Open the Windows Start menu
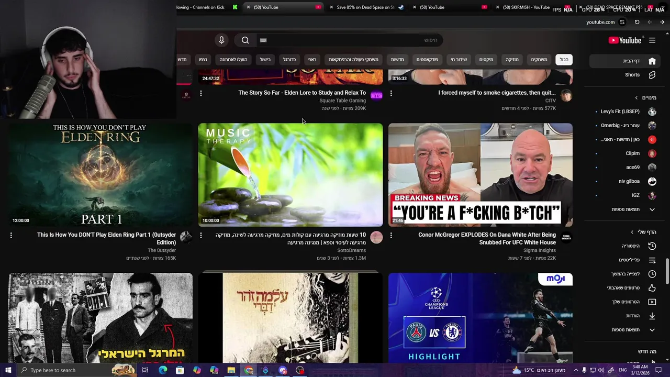Screen dimensions: 670x377 8,370
